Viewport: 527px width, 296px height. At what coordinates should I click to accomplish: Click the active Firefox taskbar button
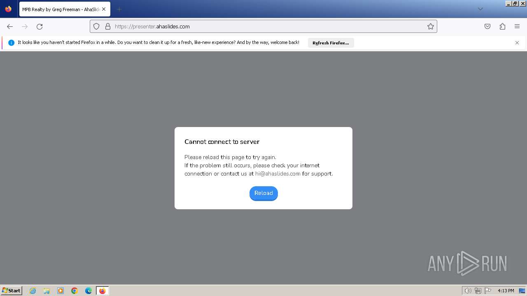[102, 291]
